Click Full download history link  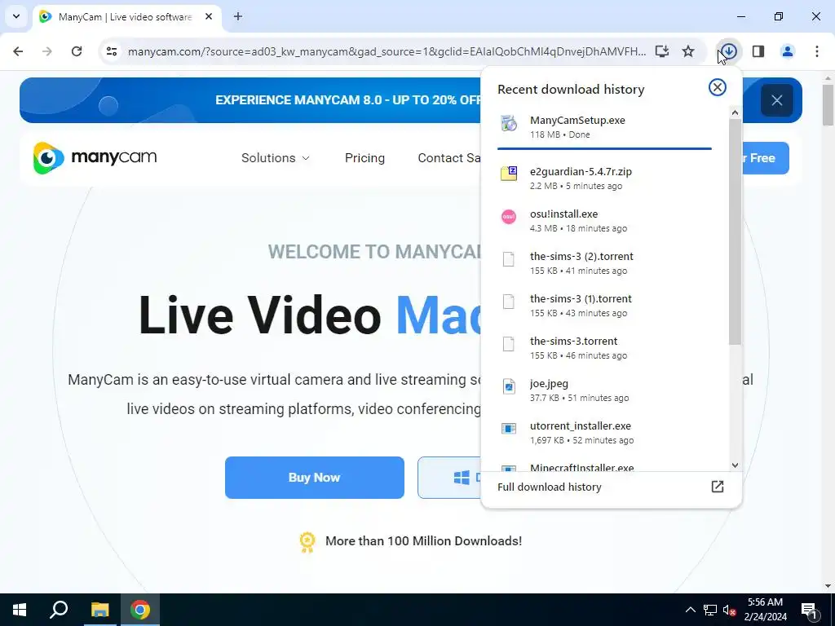point(549,487)
